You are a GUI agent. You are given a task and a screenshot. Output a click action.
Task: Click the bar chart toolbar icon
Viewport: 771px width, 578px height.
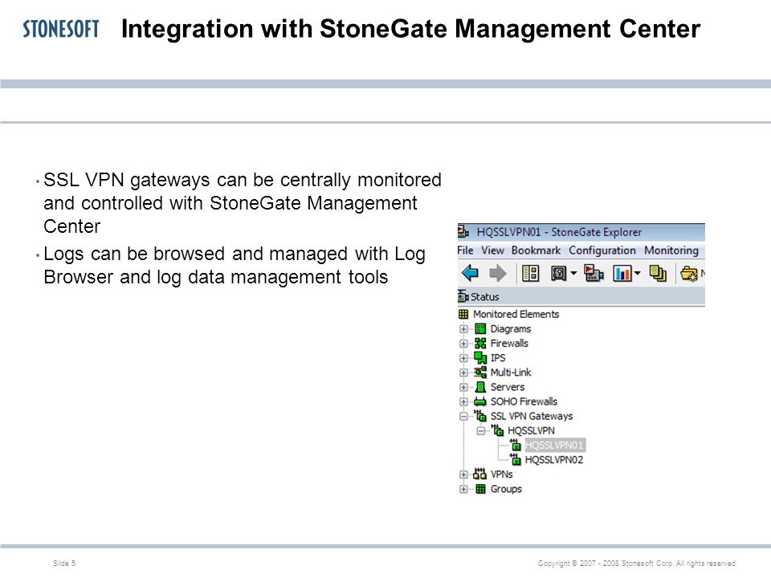(622, 273)
